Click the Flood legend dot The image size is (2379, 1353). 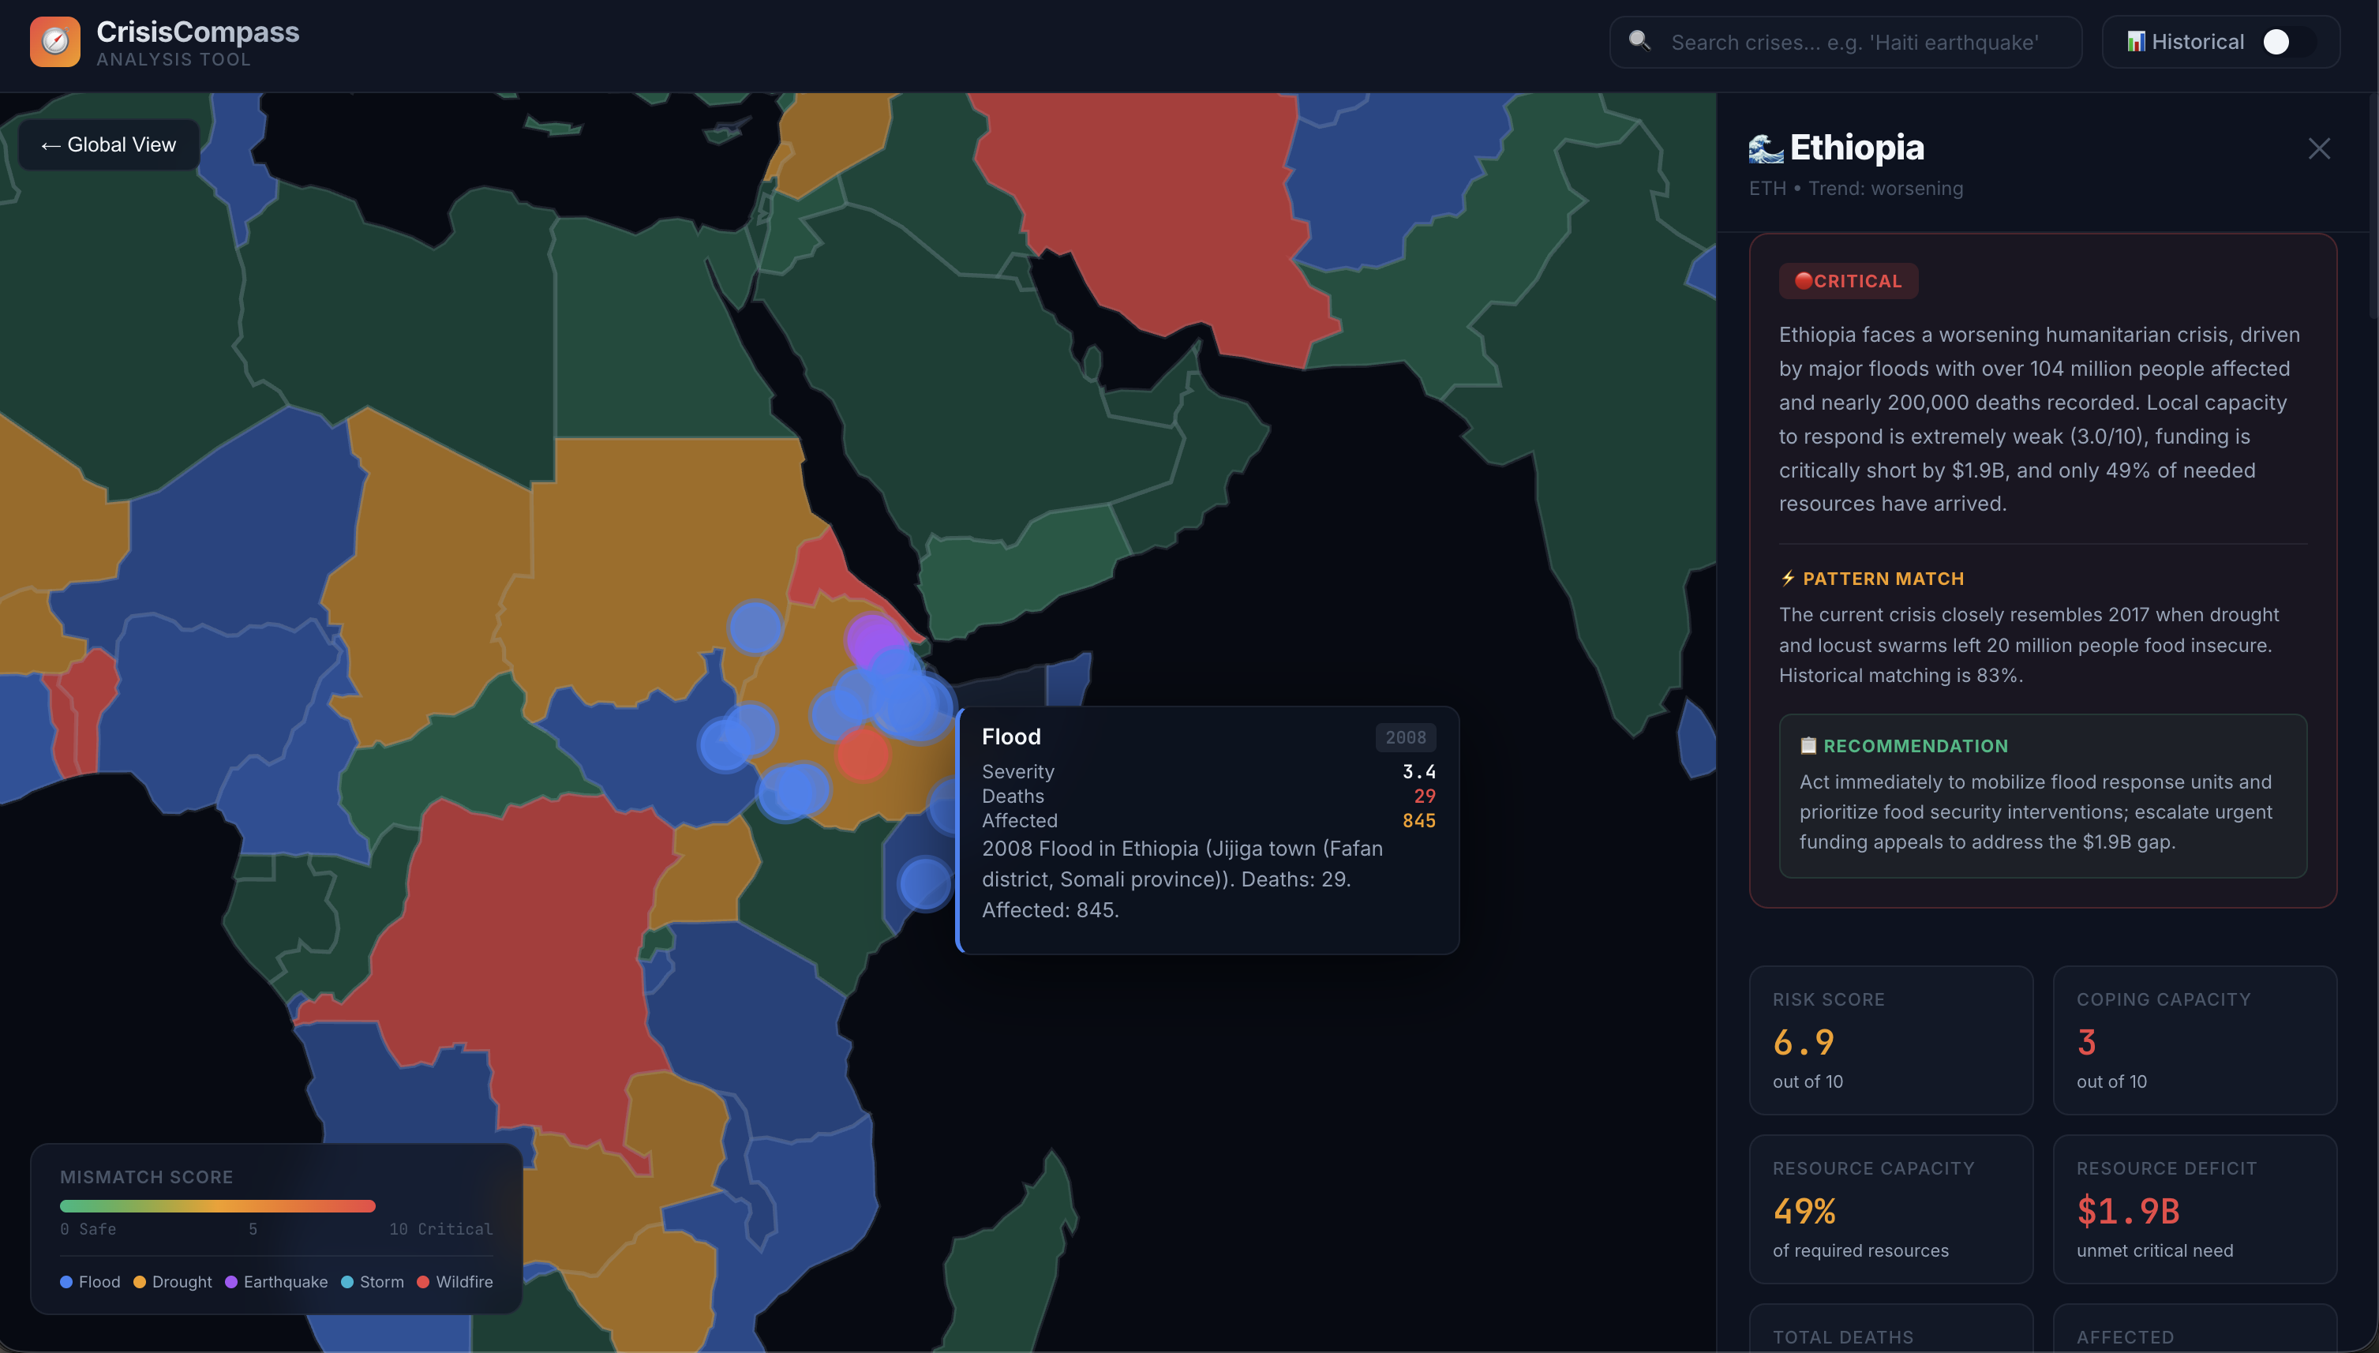66,1281
